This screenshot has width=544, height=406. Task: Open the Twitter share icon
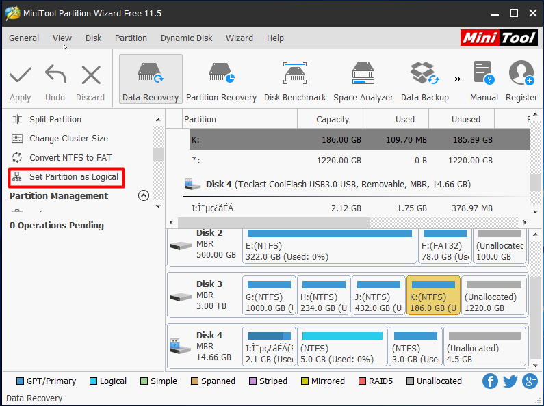click(x=510, y=381)
